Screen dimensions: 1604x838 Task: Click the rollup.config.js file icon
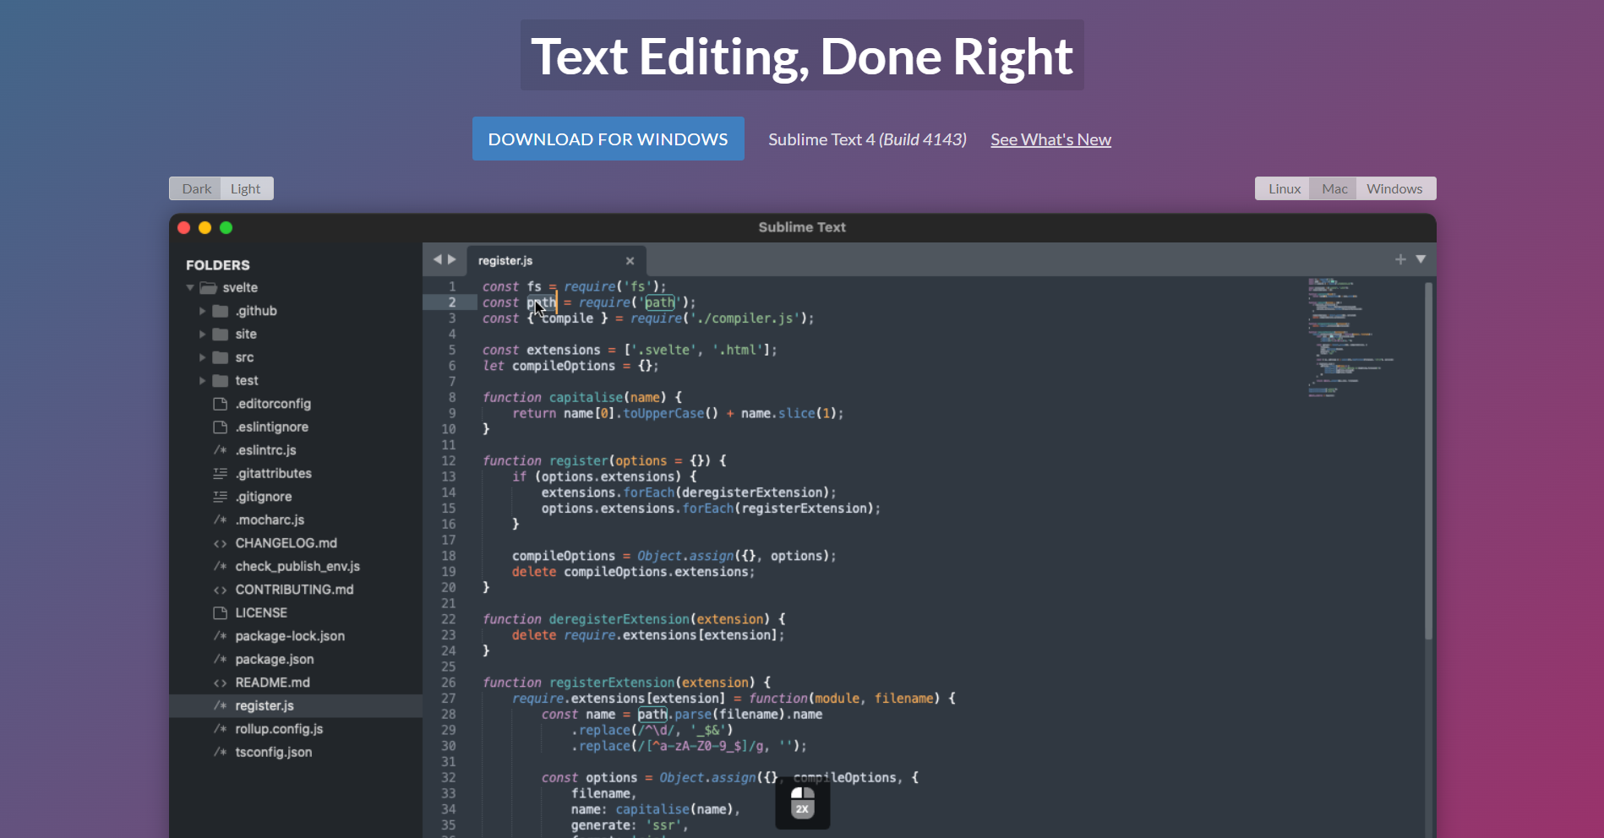point(221,729)
